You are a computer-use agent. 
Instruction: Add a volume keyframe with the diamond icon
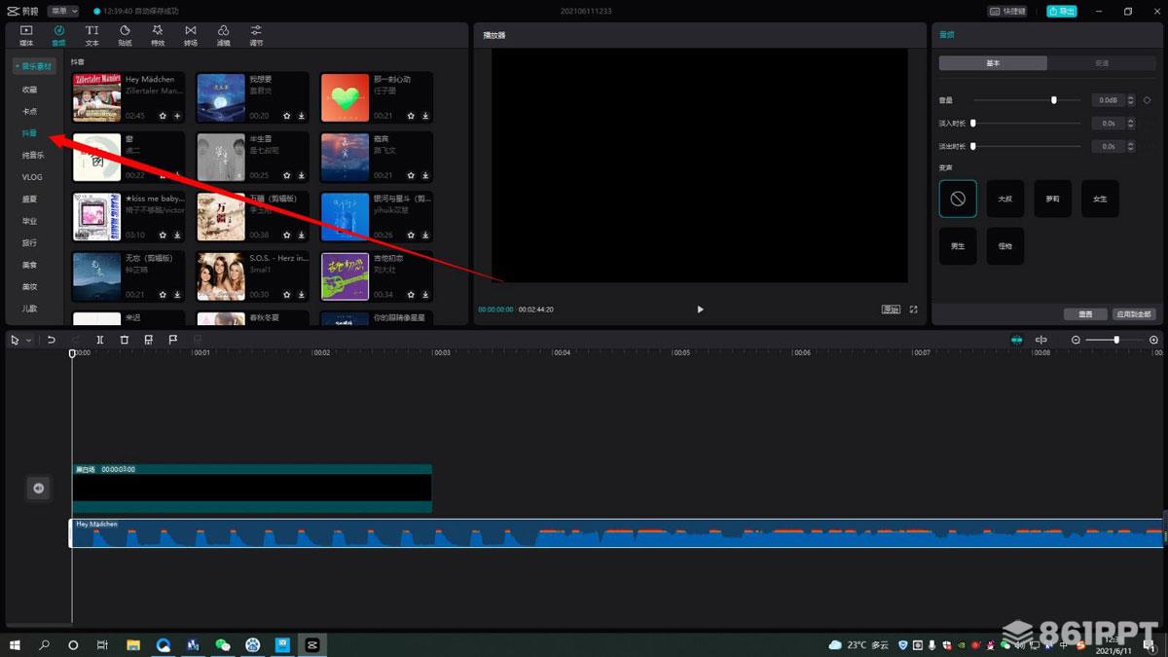pos(1147,99)
